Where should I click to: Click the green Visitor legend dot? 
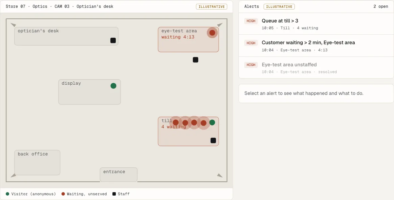pyautogui.click(x=7, y=194)
